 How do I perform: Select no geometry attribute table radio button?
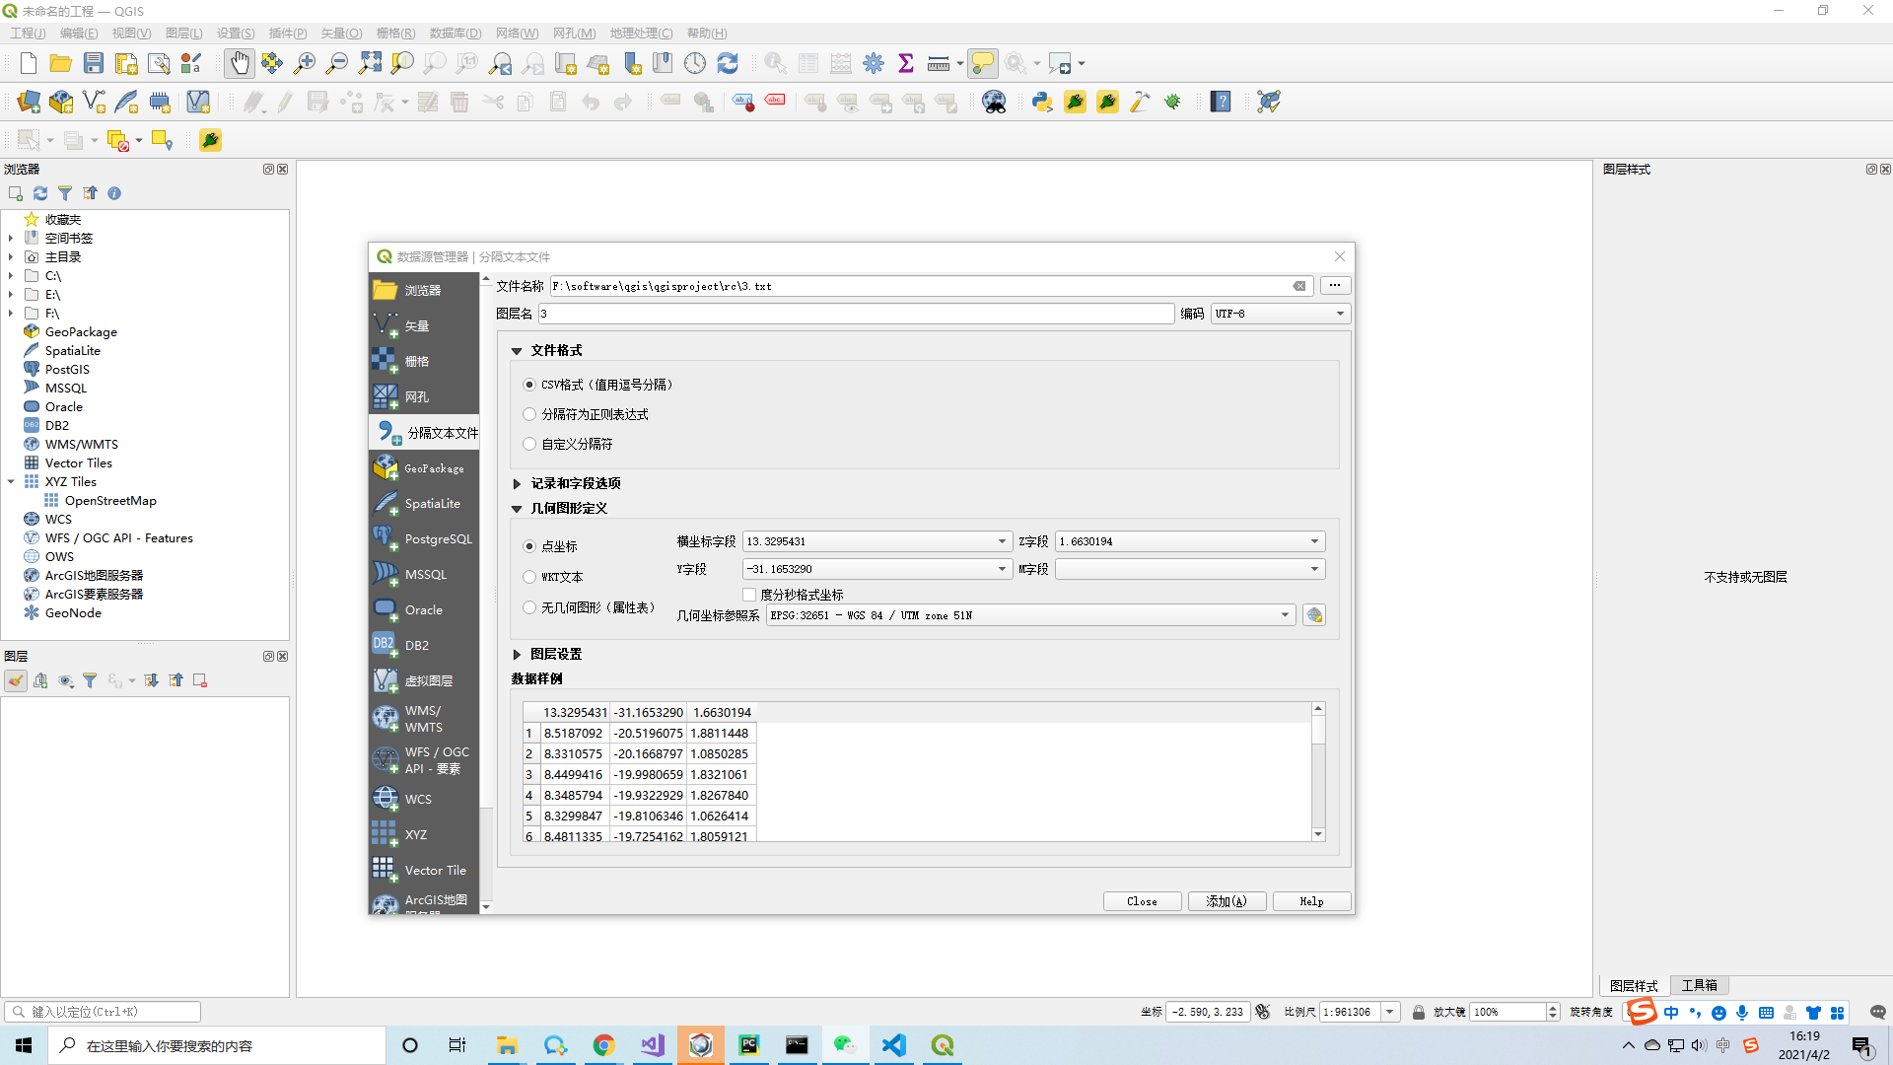click(x=529, y=607)
